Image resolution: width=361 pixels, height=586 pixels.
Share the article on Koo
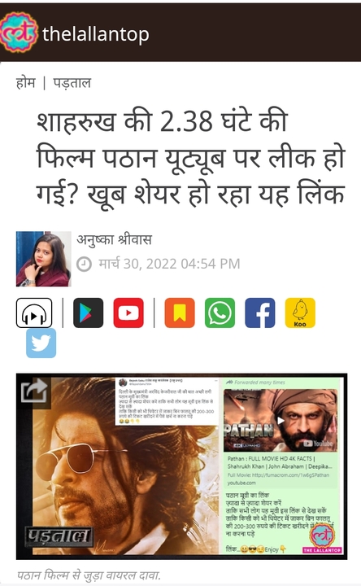[300, 313]
